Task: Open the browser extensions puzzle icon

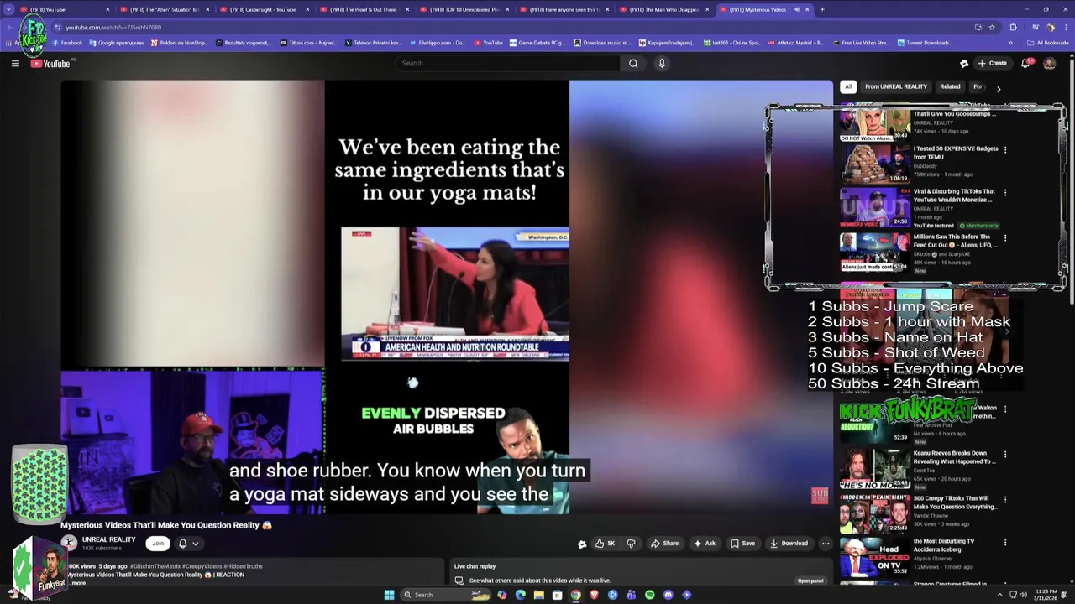Action: [x=1013, y=27]
